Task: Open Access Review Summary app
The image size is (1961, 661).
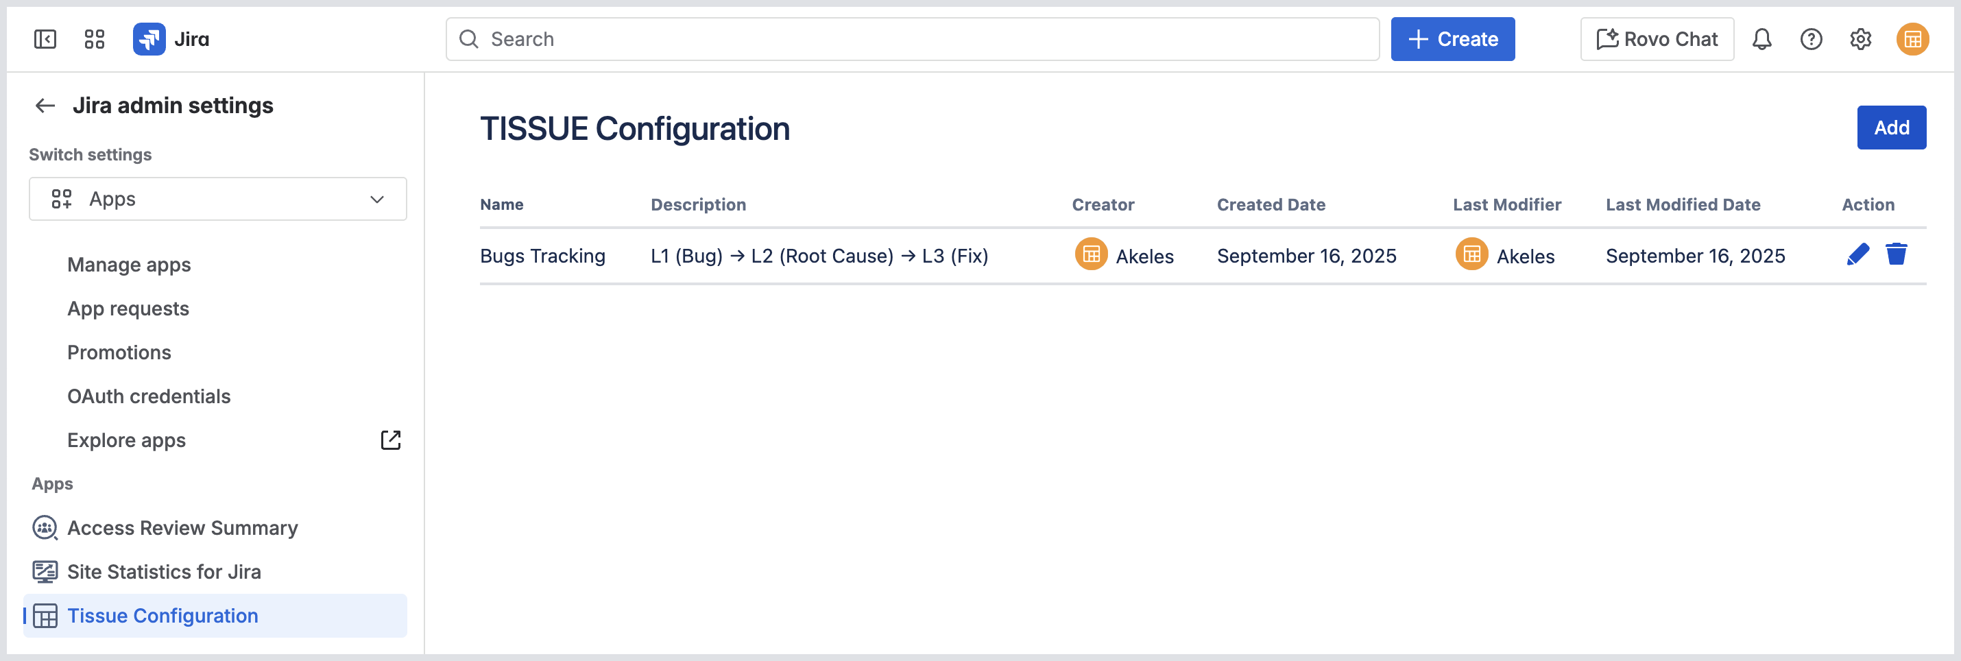Action: [182, 529]
